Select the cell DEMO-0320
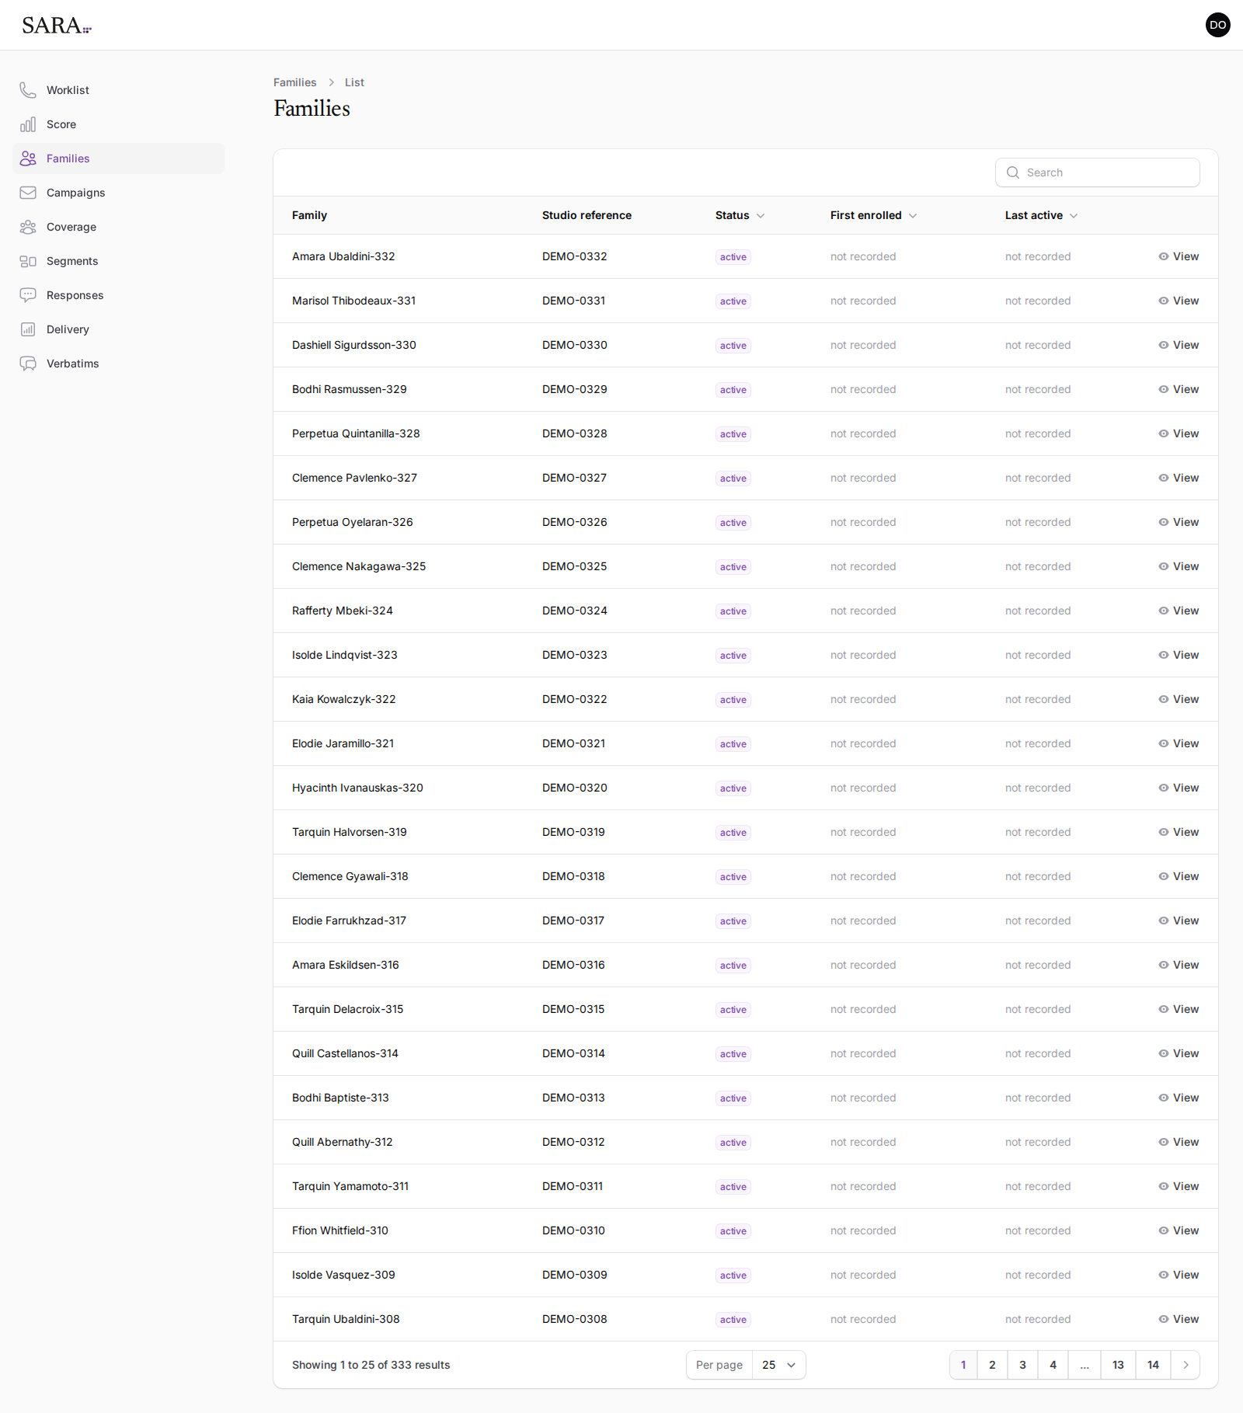Viewport: 1243px width, 1413px height. pyautogui.click(x=574, y=788)
